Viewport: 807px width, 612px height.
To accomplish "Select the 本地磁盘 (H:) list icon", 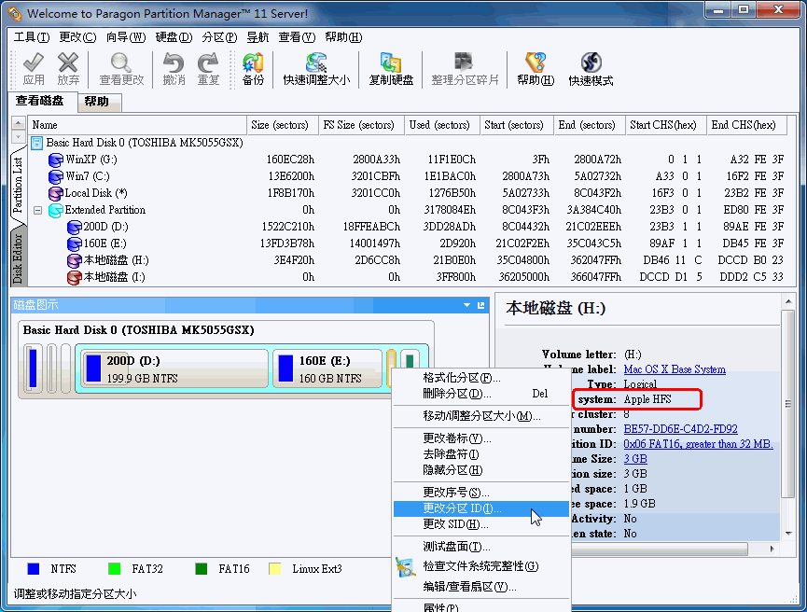I will click(74, 261).
